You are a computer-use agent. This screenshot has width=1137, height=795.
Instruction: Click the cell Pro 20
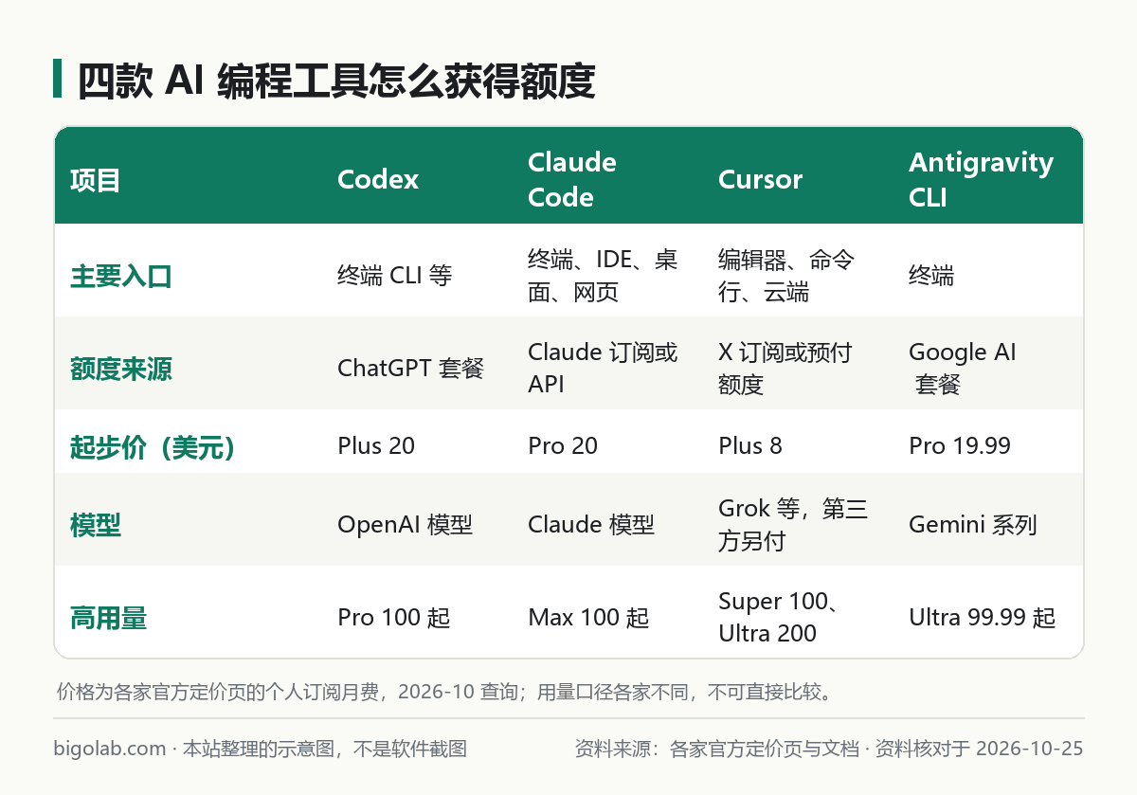click(x=563, y=446)
